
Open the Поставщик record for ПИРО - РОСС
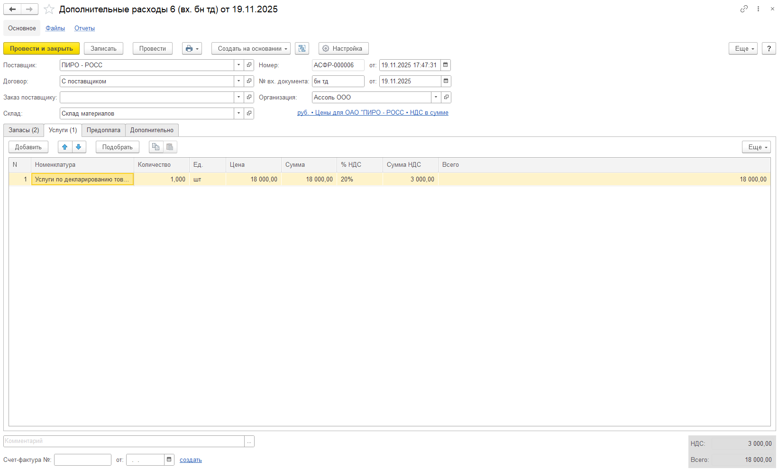pos(249,65)
